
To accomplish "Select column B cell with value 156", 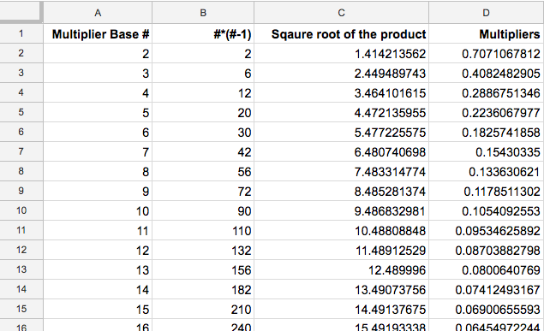I will [203, 269].
